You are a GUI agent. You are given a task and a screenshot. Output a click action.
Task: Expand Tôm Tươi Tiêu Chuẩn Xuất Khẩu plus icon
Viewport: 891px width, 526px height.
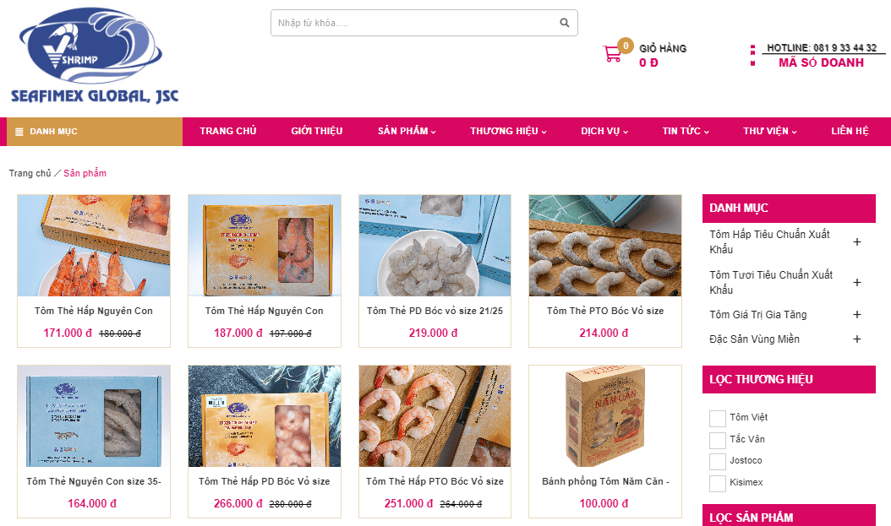click(857, 282)
